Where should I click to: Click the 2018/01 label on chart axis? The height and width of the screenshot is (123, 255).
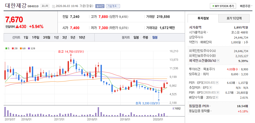click(92, 119)
